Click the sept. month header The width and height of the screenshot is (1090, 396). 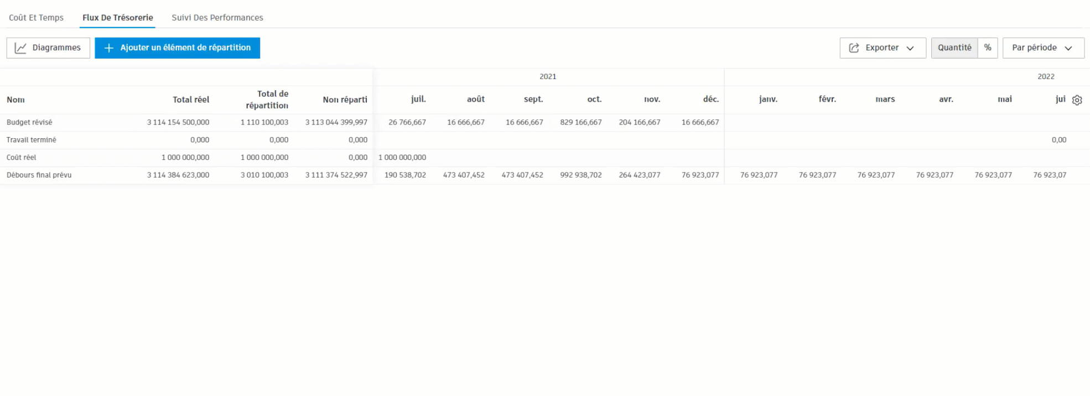coord(533,99)
